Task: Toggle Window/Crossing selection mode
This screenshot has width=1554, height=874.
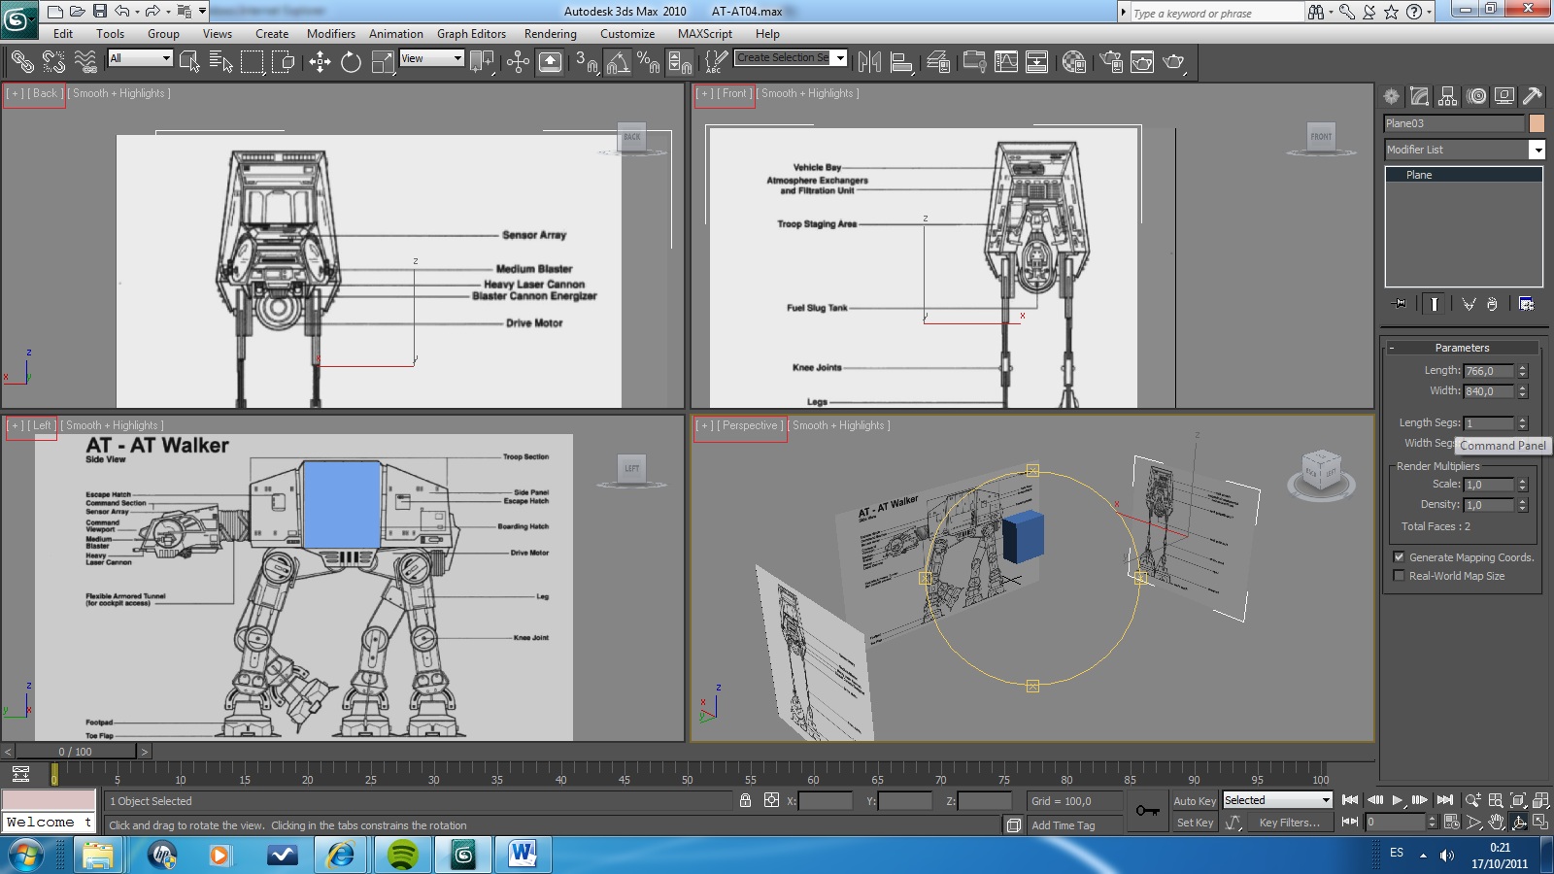Action: click(x=284, y=62)
